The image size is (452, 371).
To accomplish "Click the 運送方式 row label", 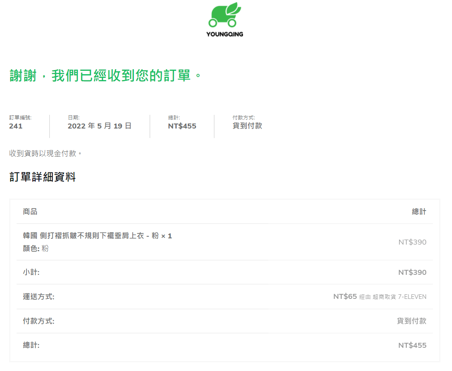I will [x=39, y=297].
